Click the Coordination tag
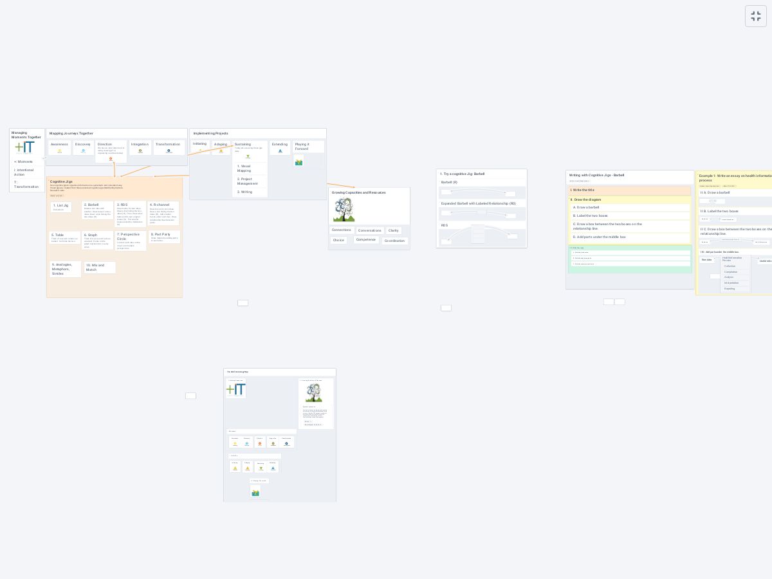Screen dimensions: 772x579 coord(394,241)
